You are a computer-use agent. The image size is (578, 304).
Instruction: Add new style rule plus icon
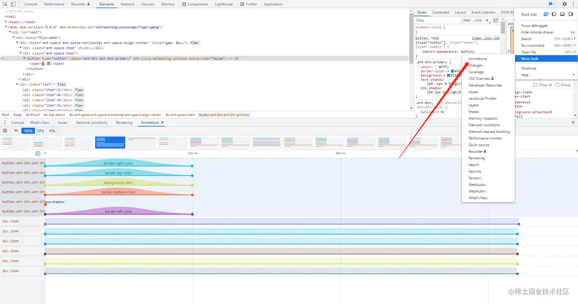pyautogui.click(x=487, y=20)
